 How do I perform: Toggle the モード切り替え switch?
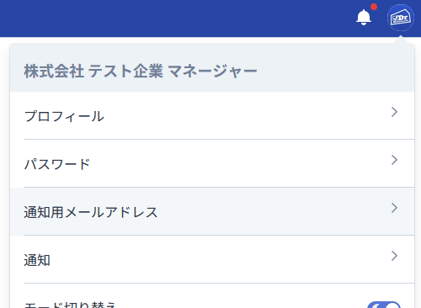click(384, 305)
